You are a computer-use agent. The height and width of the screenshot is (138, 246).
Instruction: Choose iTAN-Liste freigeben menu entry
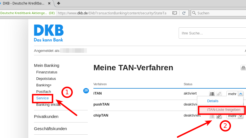pos(224,109)
